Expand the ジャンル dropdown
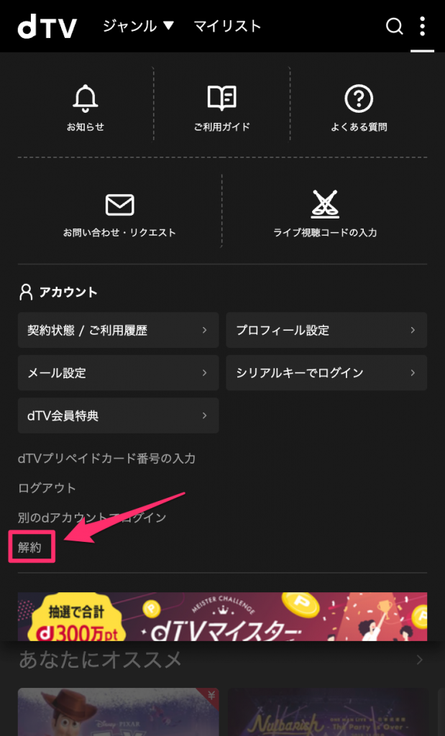 click(x=138, y=26)
